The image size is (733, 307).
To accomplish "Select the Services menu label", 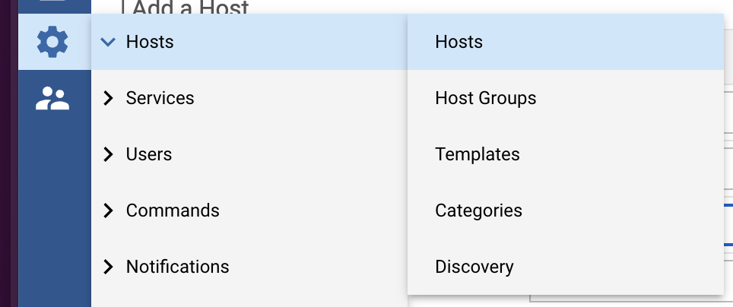I will click(160, 98).
